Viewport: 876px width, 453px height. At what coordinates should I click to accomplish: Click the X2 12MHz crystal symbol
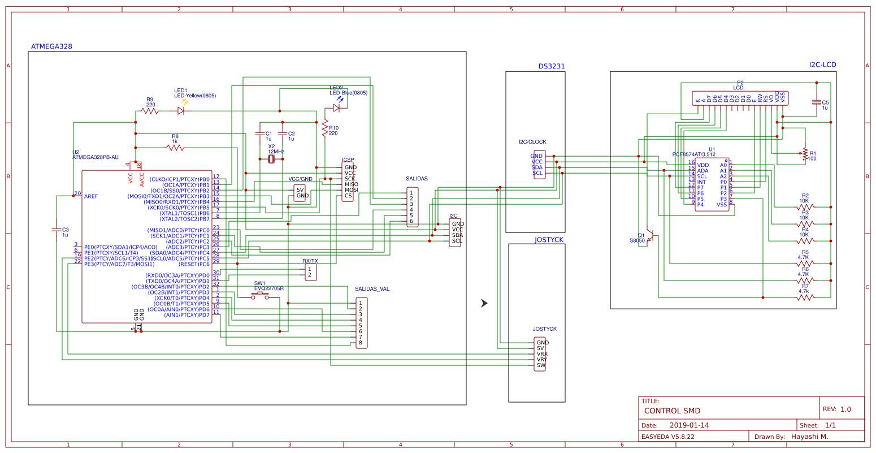coord(271,159)
